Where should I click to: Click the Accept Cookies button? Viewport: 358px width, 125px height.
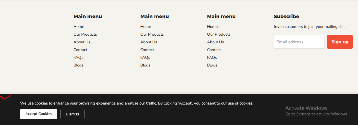tap(39, 114)
